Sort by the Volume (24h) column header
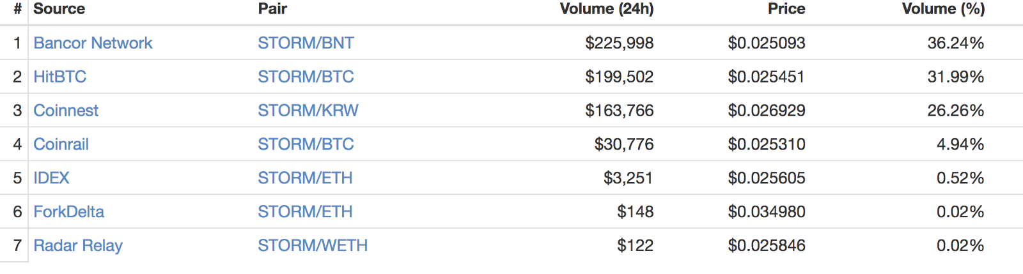Viewport: 1023px width, 274px height. click(606, 9)
